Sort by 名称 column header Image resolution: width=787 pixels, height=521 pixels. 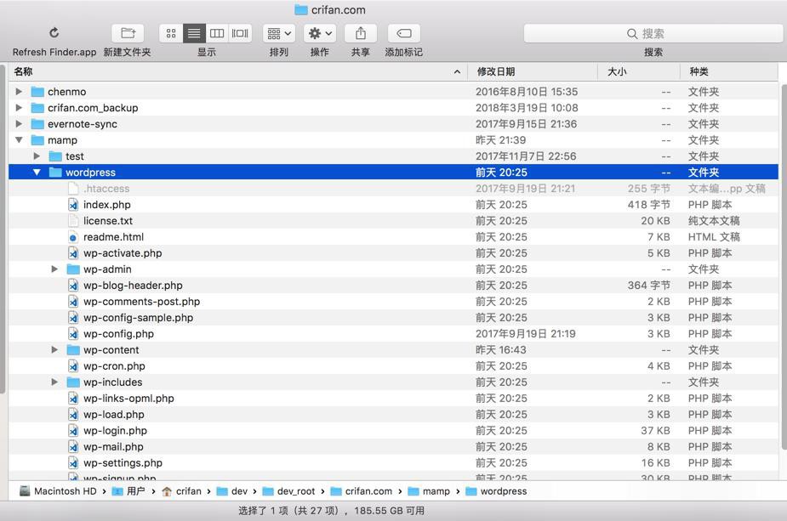[x=237, y=71]
